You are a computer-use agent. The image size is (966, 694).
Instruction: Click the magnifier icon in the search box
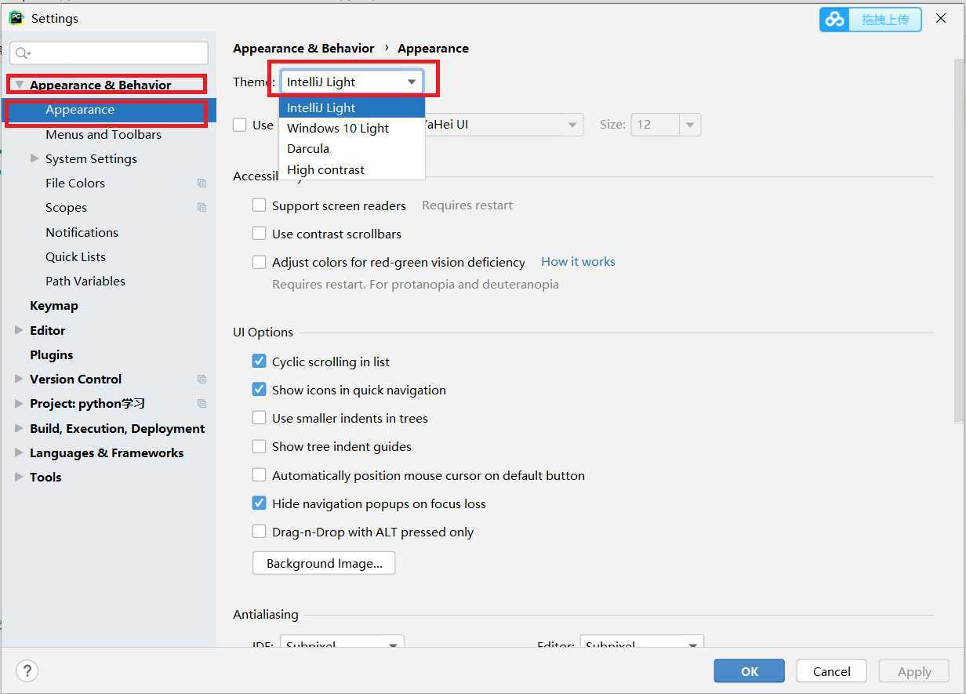pyautogui.click(x=23, y=53)
